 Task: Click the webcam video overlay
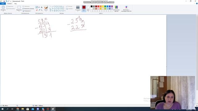(x=173, y=92)
